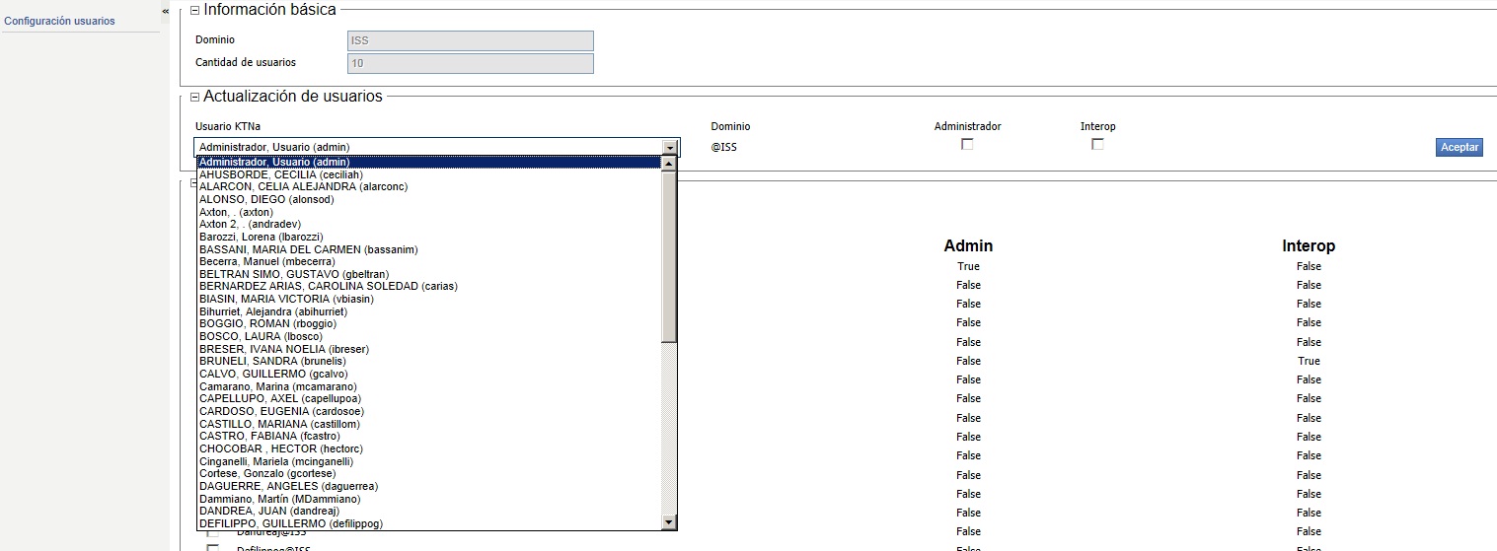1497x551 pixels.
Task: Click the dropdown list scroll-up arrow
Action: 669,164
